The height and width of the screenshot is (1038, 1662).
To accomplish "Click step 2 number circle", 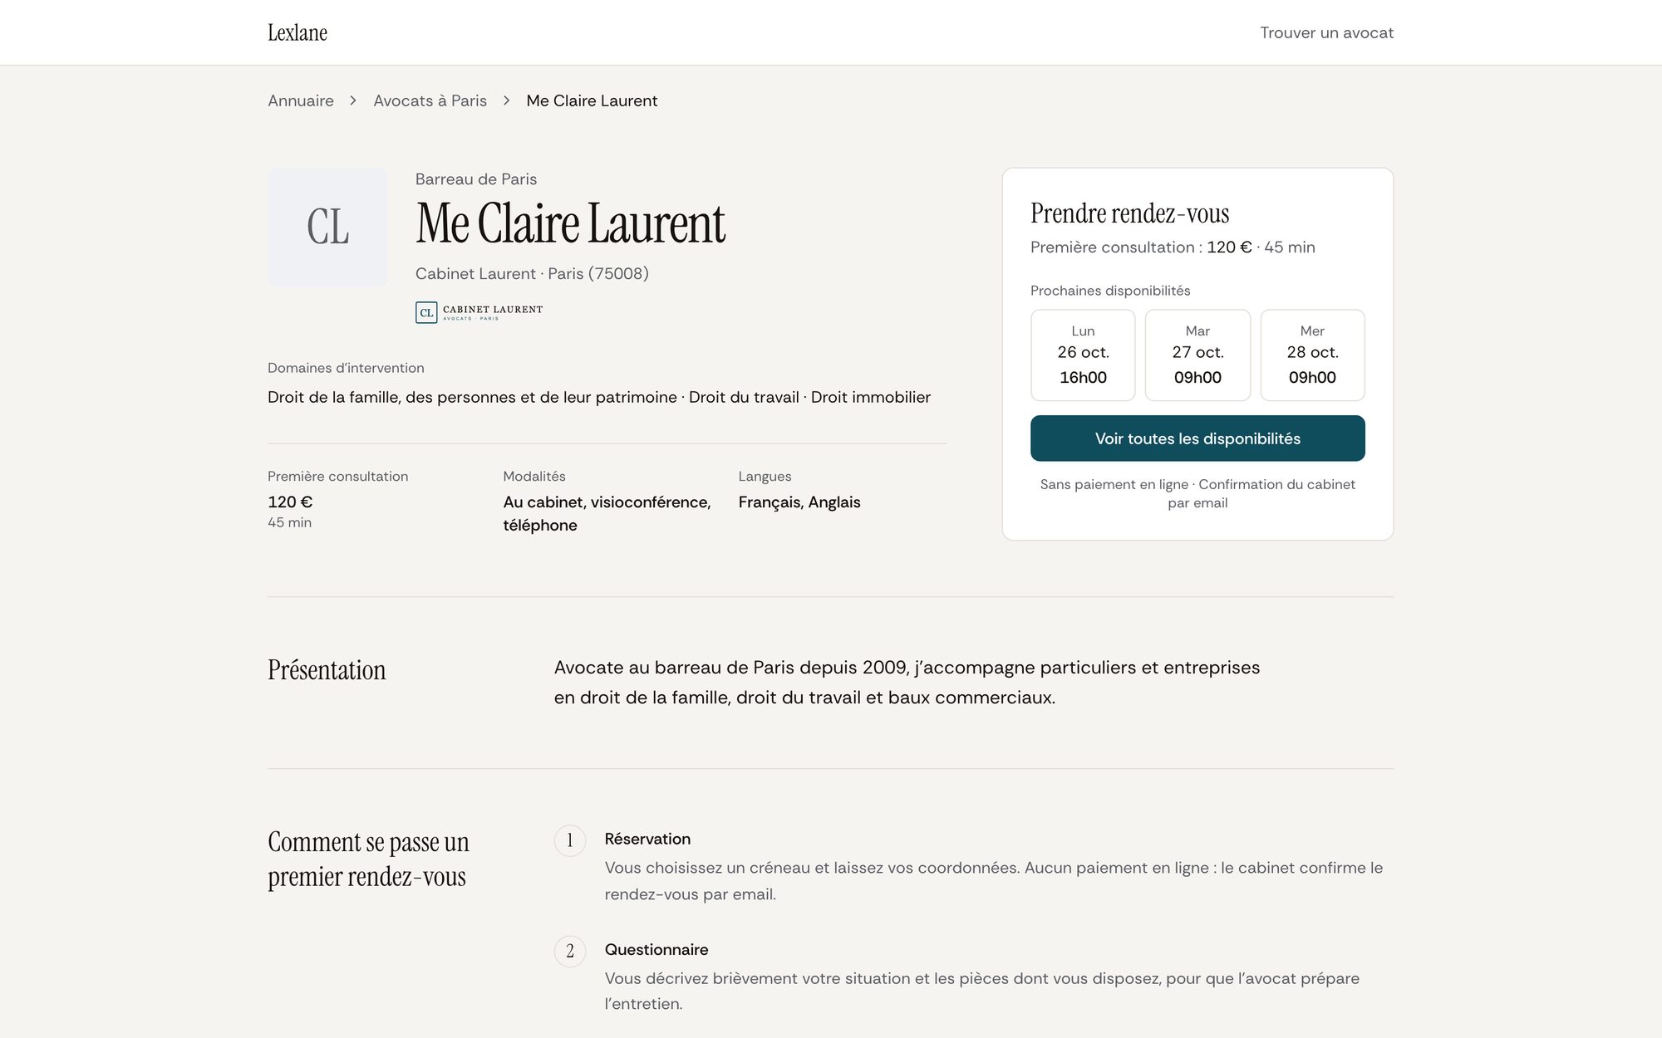I will pyautogui.click(x=570, y=951).
